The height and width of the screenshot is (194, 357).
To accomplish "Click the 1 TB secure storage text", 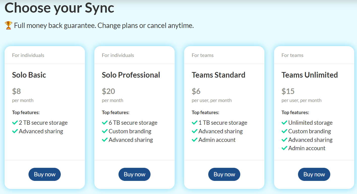I will [223, 123].
